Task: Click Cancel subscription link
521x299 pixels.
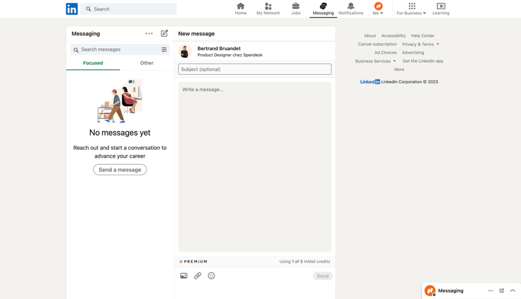Action: [377, 44]
